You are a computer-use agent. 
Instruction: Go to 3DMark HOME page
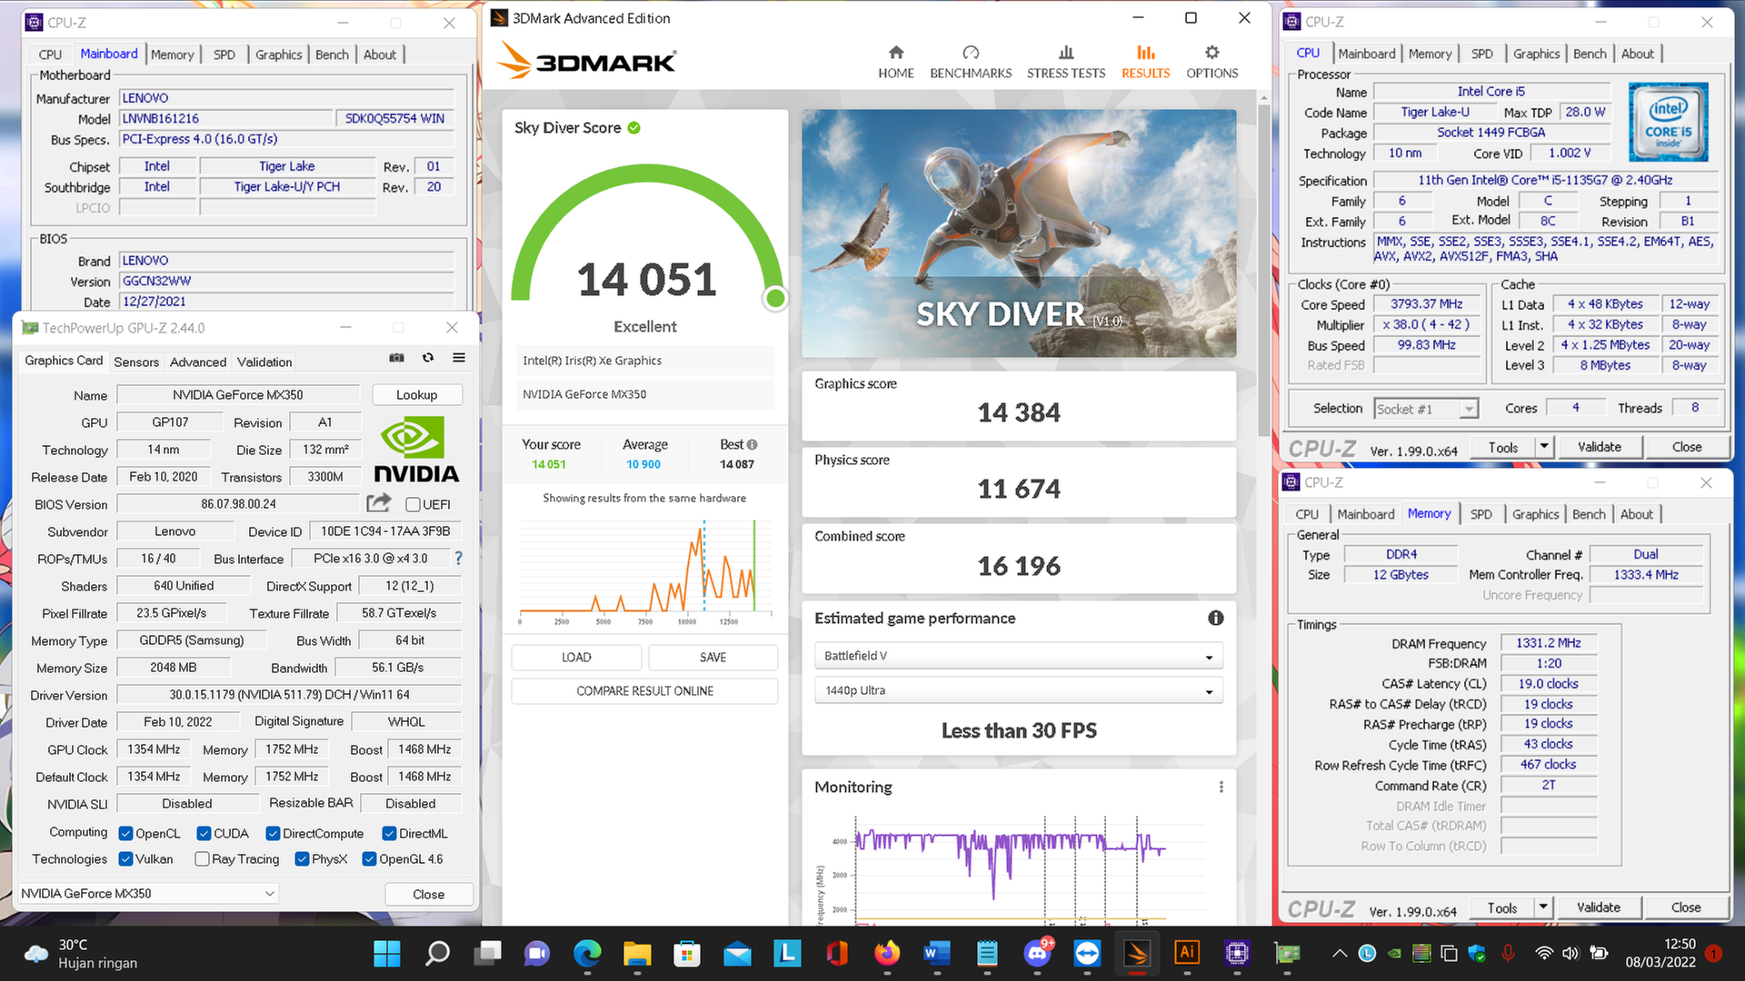point(895,62)
